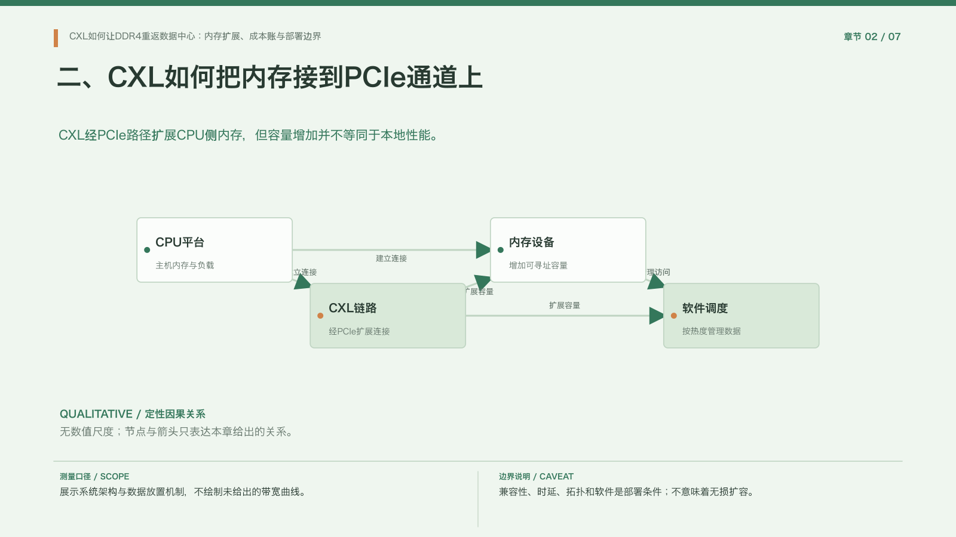Screen dimensions: 956x537
Task: Click the 边界说明 / CAVEAT label
Action: [x=536, y=477]
